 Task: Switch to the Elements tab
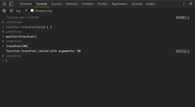[x=26, y=4]
